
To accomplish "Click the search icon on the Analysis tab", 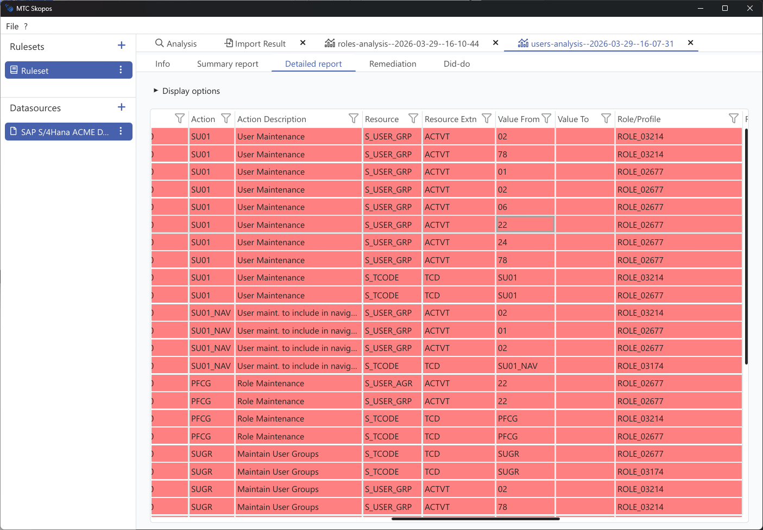I will coord(159,43).
